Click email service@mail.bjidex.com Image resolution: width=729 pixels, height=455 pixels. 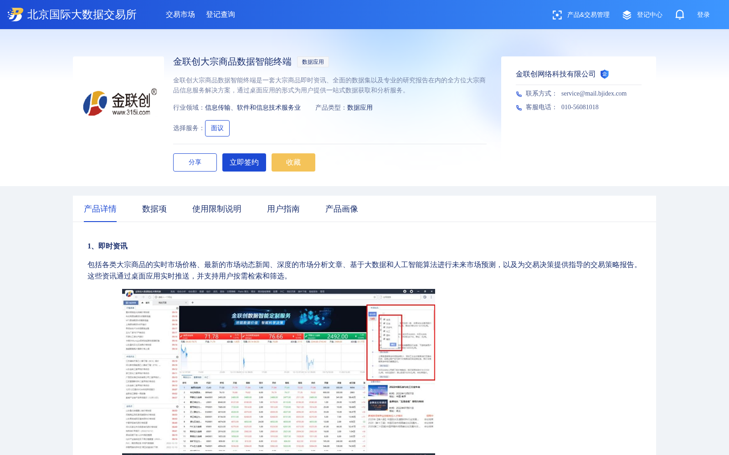pos(594,94)
